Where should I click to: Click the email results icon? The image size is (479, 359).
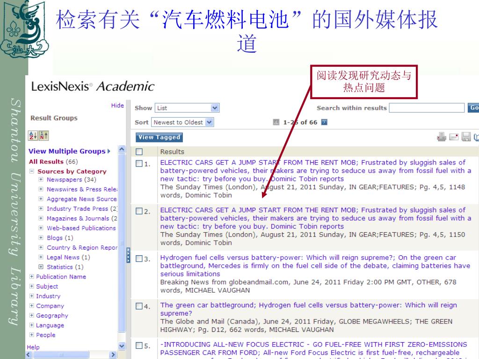[x=454, y=137]
